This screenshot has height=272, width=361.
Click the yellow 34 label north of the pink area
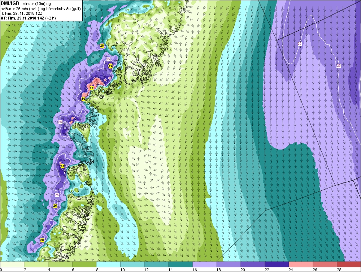click(110, 66)
